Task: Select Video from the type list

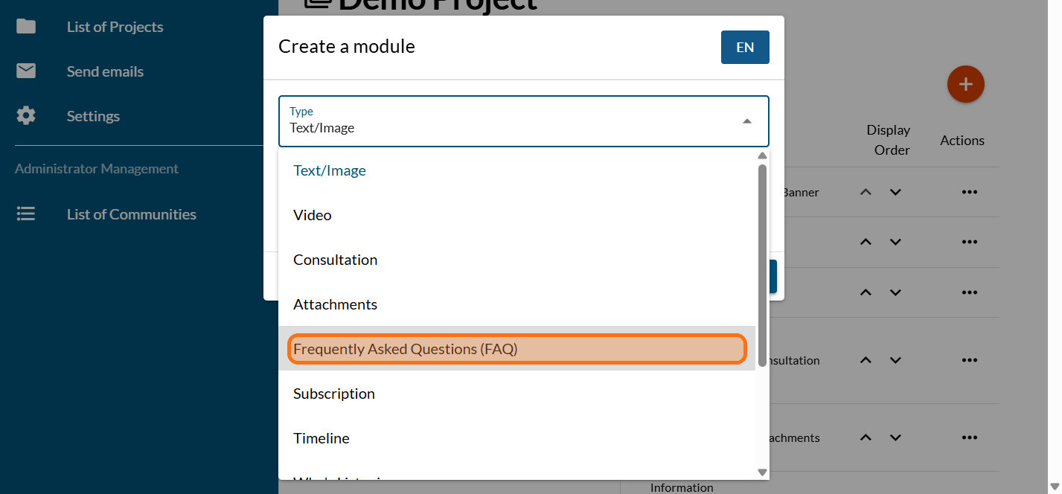Action: (313, 215)
